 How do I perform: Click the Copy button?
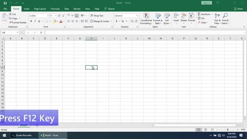pyautogui.click(x=13, y=19)
